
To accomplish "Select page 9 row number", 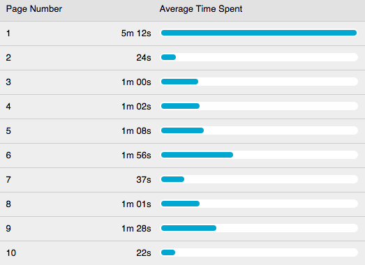I will pyautogui.click(x=8, y=229).
